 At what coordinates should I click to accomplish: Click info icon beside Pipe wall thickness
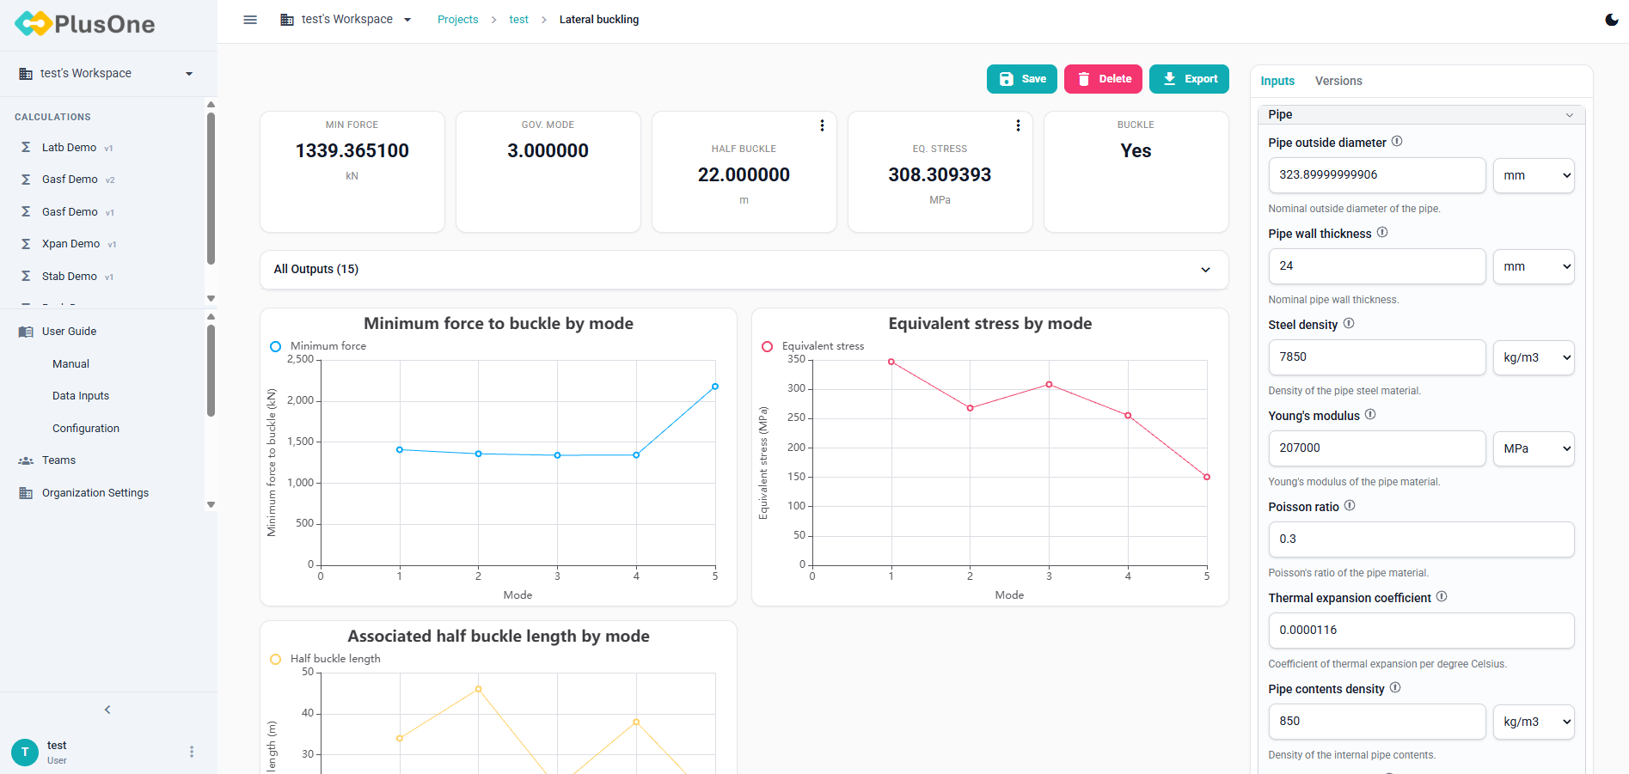click(x=1382, y=233)
